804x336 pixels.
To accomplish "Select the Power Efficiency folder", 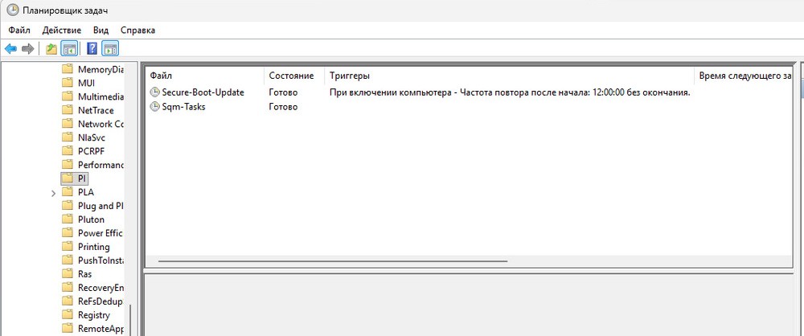I will 100,233.
